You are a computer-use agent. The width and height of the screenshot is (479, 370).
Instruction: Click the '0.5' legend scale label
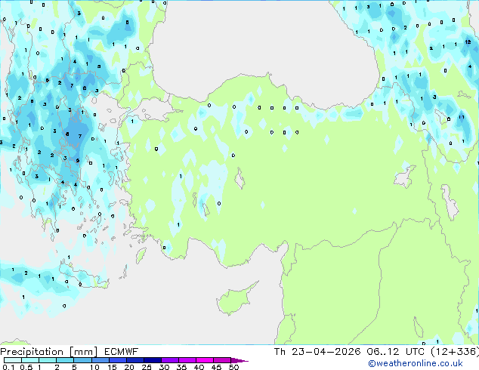click(26, 367)
